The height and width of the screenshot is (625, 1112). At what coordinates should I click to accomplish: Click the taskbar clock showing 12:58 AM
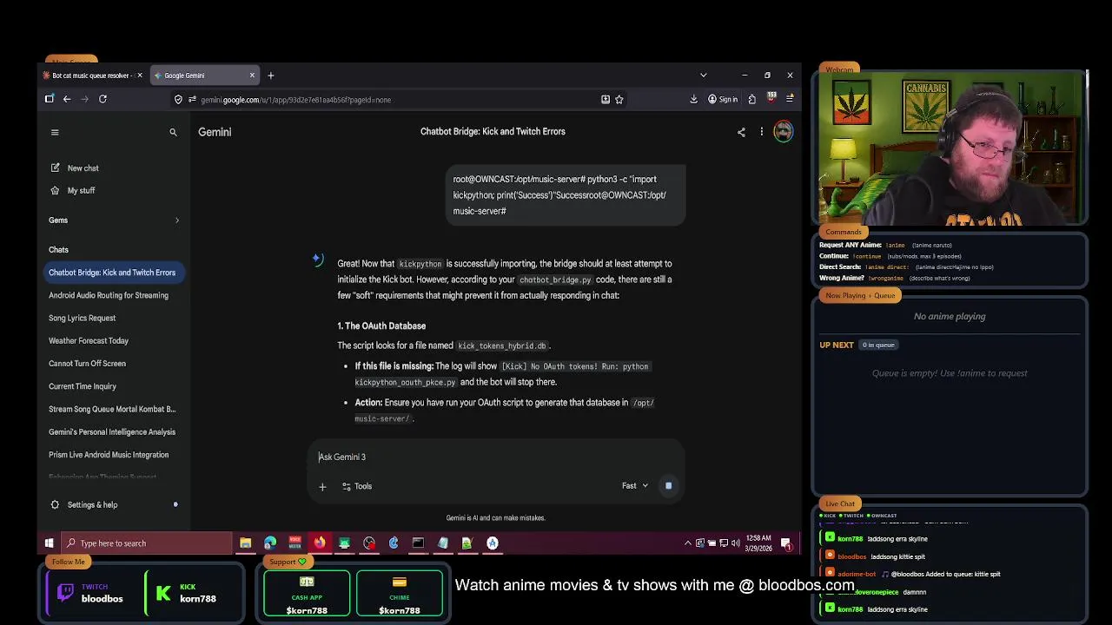click(x=758, y=543)
